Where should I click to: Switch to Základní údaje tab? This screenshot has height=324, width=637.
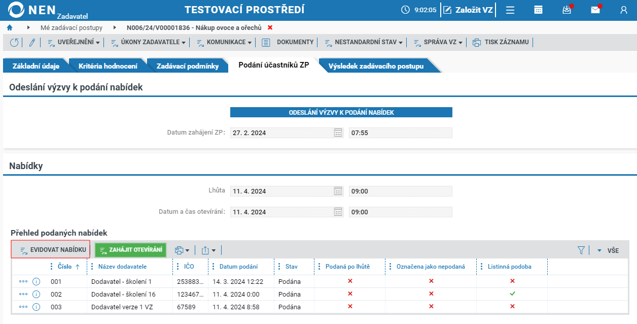coord(36,66)
